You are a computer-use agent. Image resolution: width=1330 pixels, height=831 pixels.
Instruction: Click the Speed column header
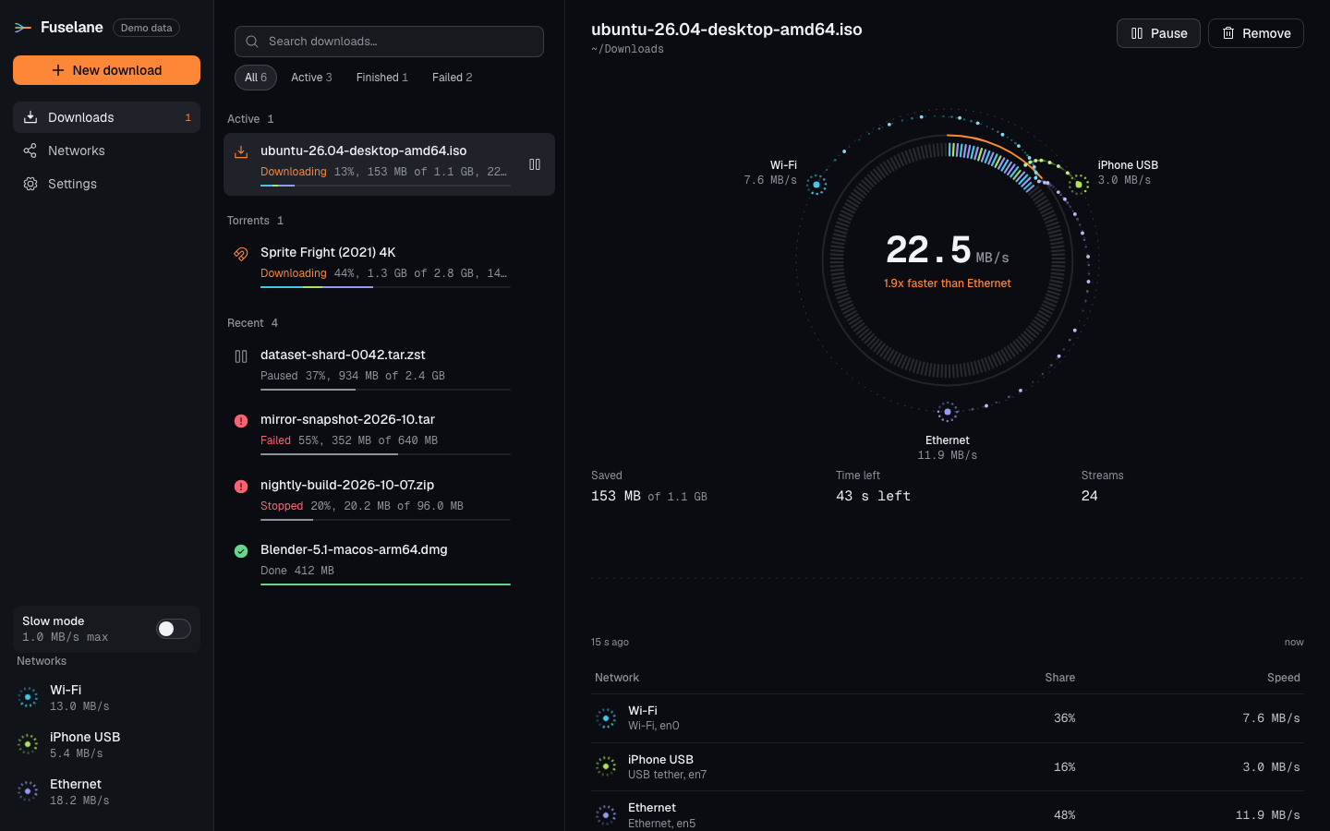[x=1284, y=678]
